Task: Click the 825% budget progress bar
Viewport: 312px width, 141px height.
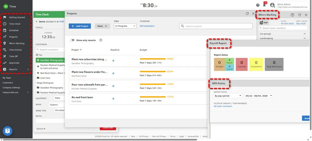Action: [153, 71]
